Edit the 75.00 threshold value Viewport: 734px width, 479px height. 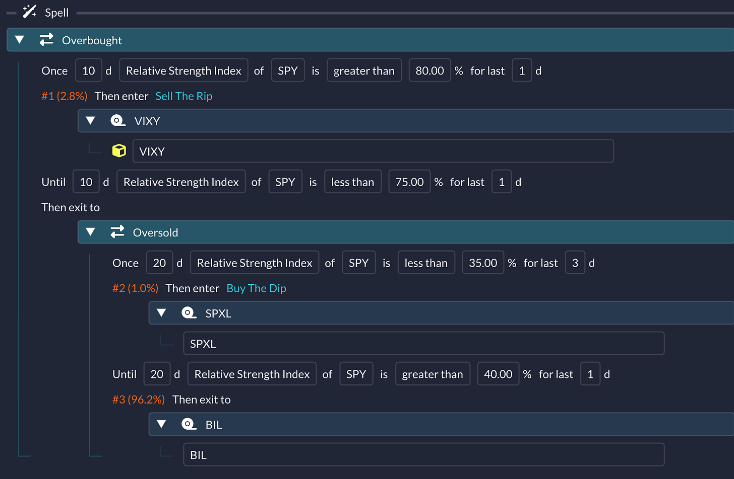pos(409,182)
